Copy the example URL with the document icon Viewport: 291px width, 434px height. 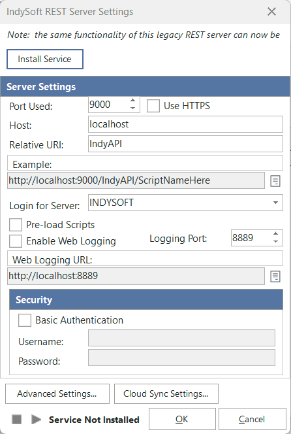pyautogui.click(x=275, y=181)
